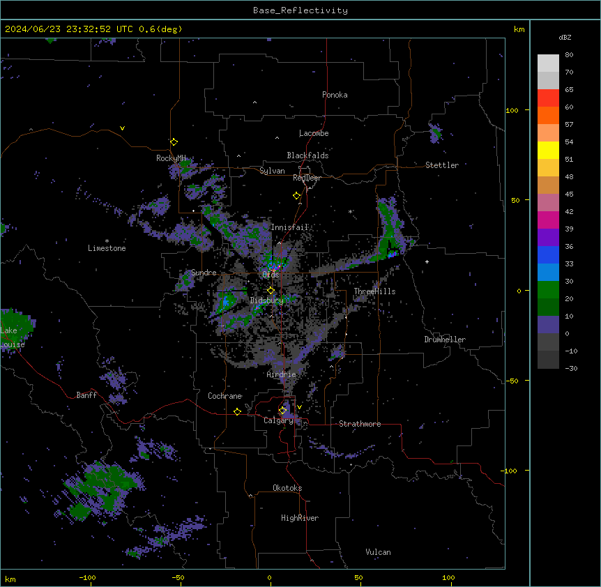Click the Base_Reflectivity title

point(300,10)
